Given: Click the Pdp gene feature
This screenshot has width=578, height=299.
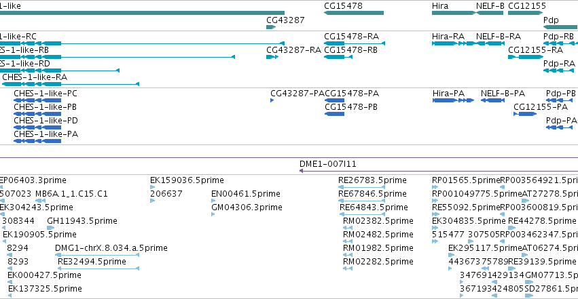Looking at the screenshot, I should click(x=560, y=27).
